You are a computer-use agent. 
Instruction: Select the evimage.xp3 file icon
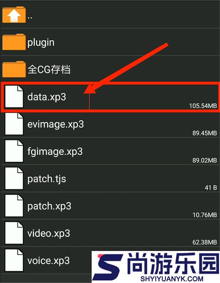tap(14, 124)
